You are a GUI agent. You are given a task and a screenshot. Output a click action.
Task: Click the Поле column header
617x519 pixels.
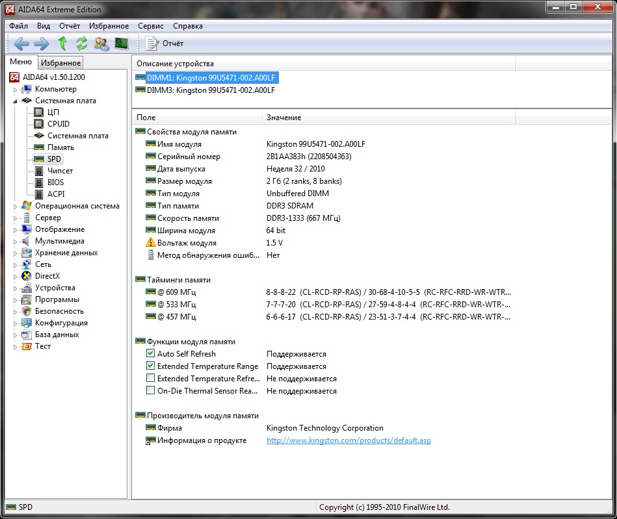(197, 117)
